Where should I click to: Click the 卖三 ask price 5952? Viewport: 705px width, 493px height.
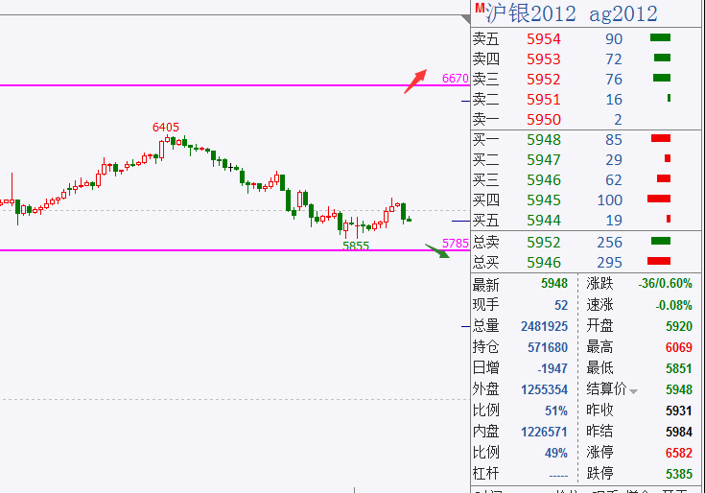pos(544,80)
